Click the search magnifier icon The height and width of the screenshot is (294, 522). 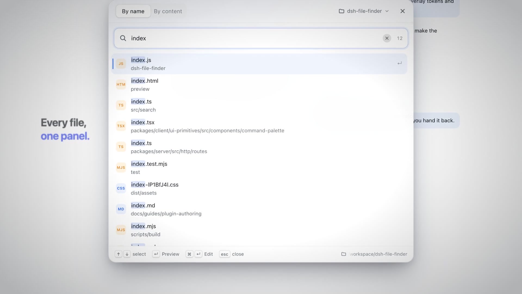coord(123,38)
